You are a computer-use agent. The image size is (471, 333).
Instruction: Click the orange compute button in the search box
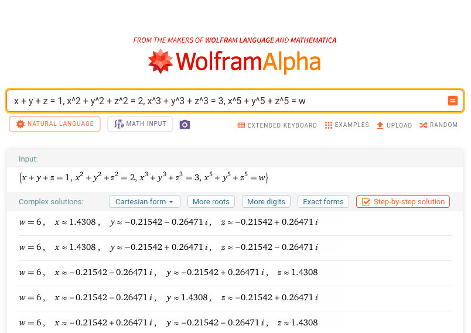[x=453, y=101]
